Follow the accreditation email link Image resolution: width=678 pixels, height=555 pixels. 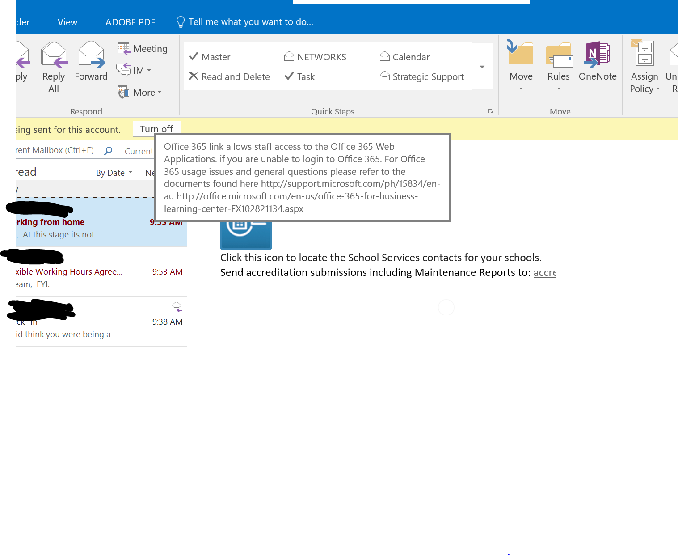click(545, 272)
